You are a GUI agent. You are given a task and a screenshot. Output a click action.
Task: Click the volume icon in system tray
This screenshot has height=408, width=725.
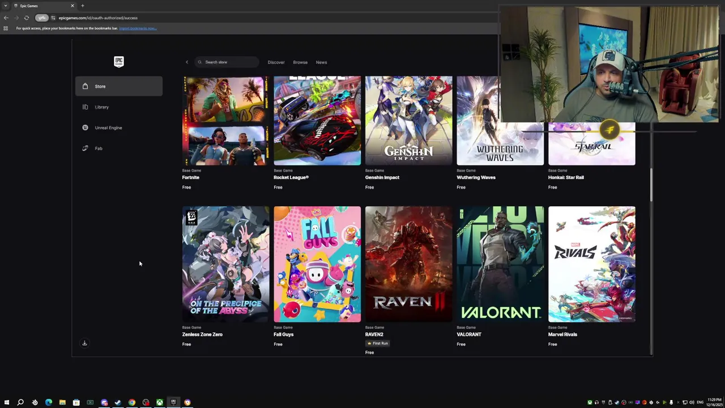pos(692,402)
